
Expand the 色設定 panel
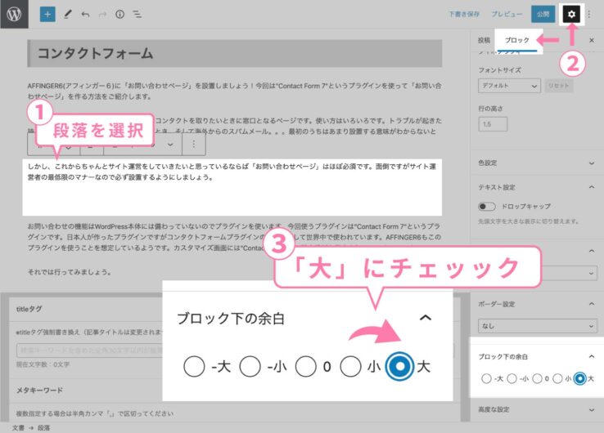(537, 163)
